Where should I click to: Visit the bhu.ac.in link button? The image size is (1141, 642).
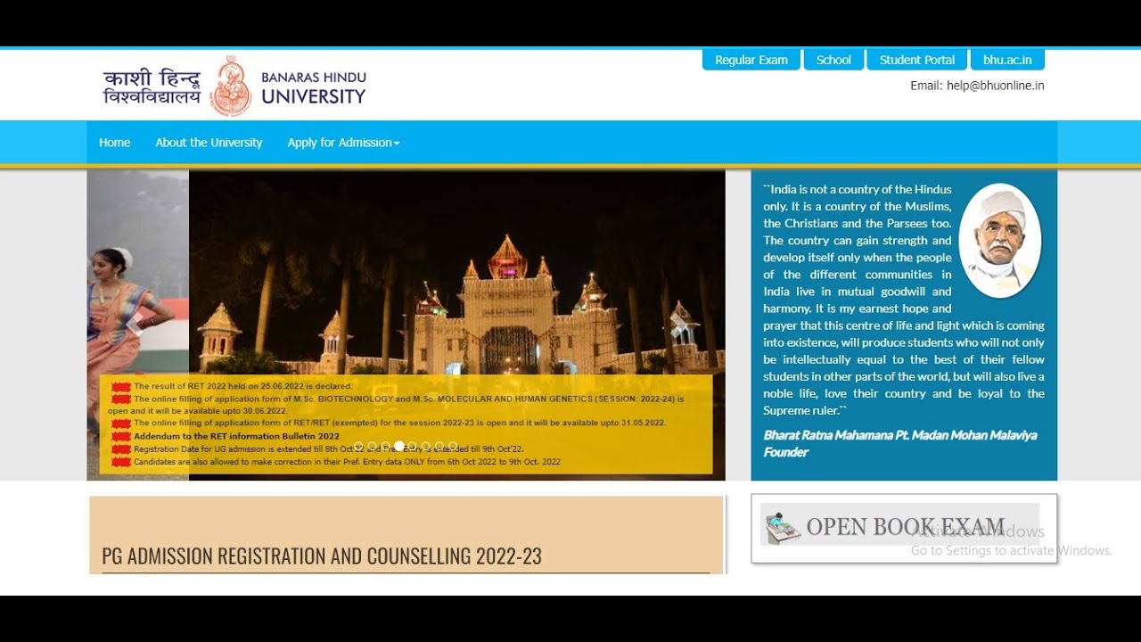pyautogui.click(x=1007, y=60)
